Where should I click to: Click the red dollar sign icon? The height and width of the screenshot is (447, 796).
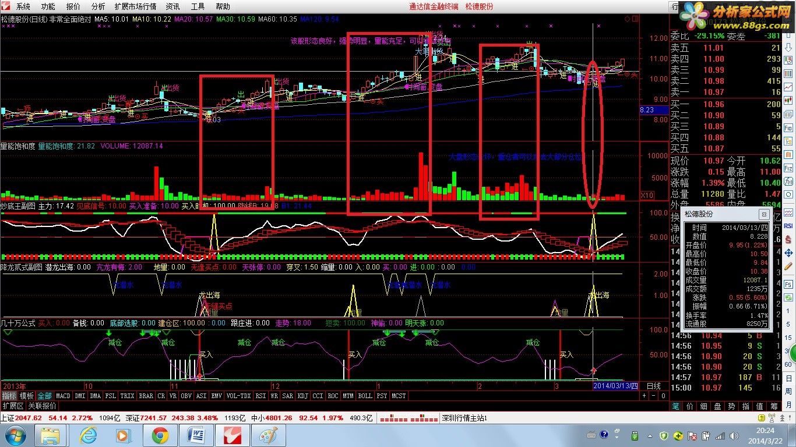click(788, 239)
